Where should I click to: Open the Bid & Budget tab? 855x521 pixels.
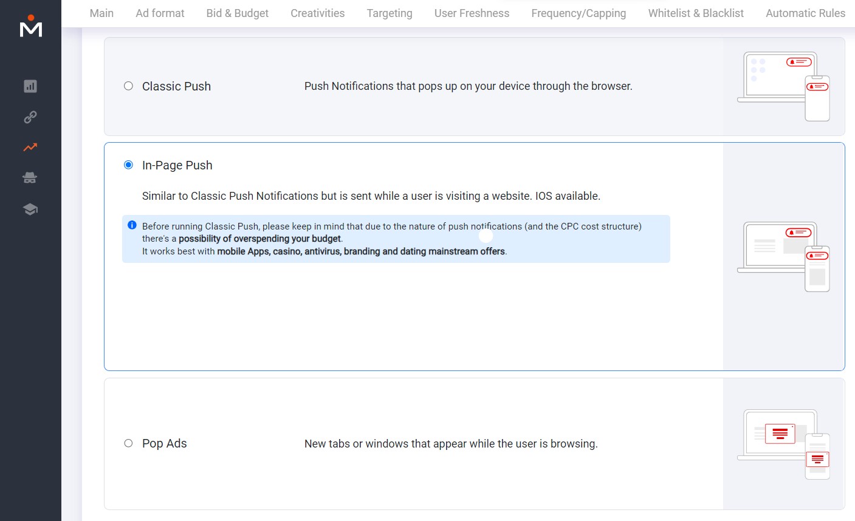pyautogui.click(x=237, y=13)
